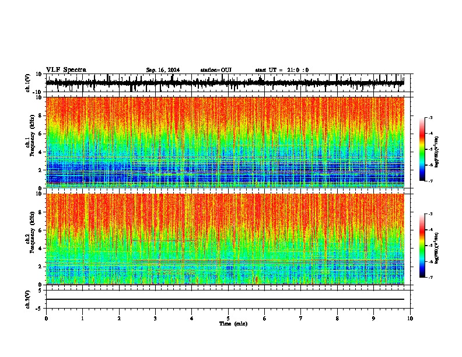
Task: Click the ch.1 color bar "log(PSD)" legend title
Action: click(x=437, y=152)
